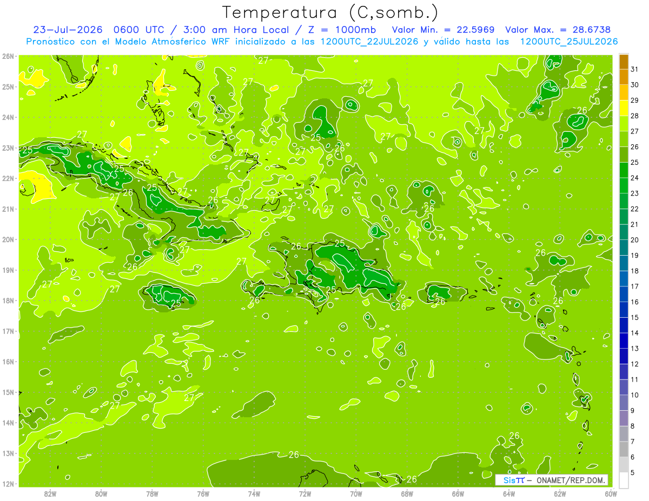Click the "26N" latitude axis label
Image resolution: width=649 pixels, height=501 pixels.
coord(9,56)
